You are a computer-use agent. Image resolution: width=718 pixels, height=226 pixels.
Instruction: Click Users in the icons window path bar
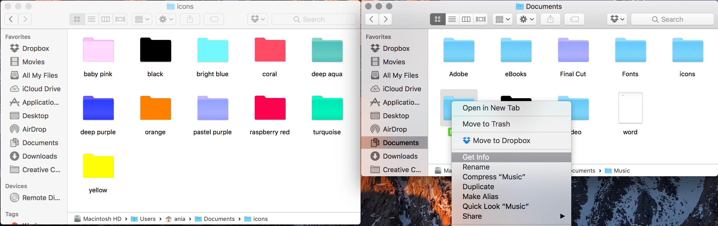tap(143, 219)
